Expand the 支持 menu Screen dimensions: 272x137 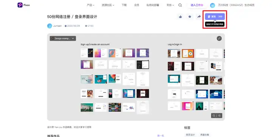click(x=170, y=5)
